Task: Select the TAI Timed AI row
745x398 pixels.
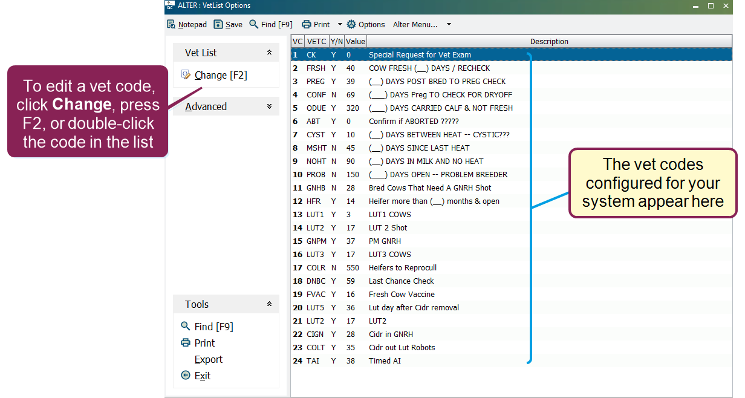Action: [511, 361]
